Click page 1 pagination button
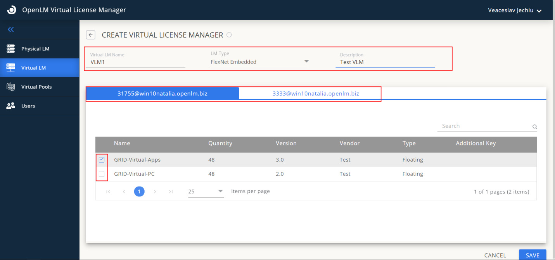 [x=139, y=192]
